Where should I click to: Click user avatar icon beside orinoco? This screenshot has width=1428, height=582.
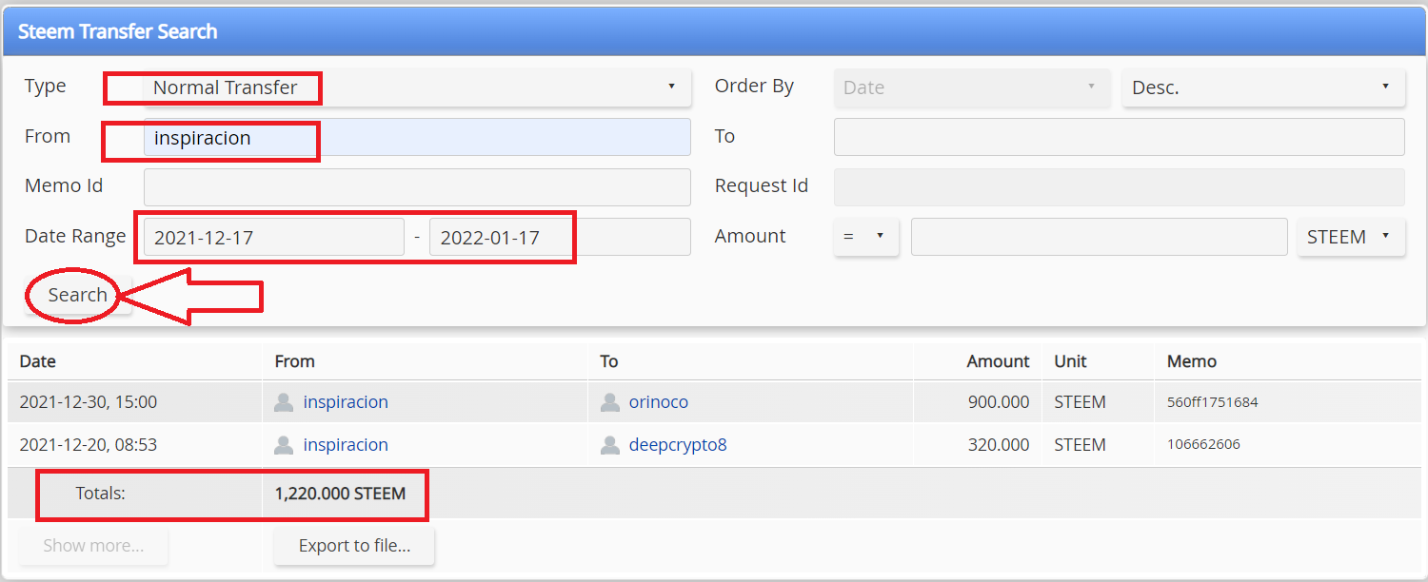610,402
